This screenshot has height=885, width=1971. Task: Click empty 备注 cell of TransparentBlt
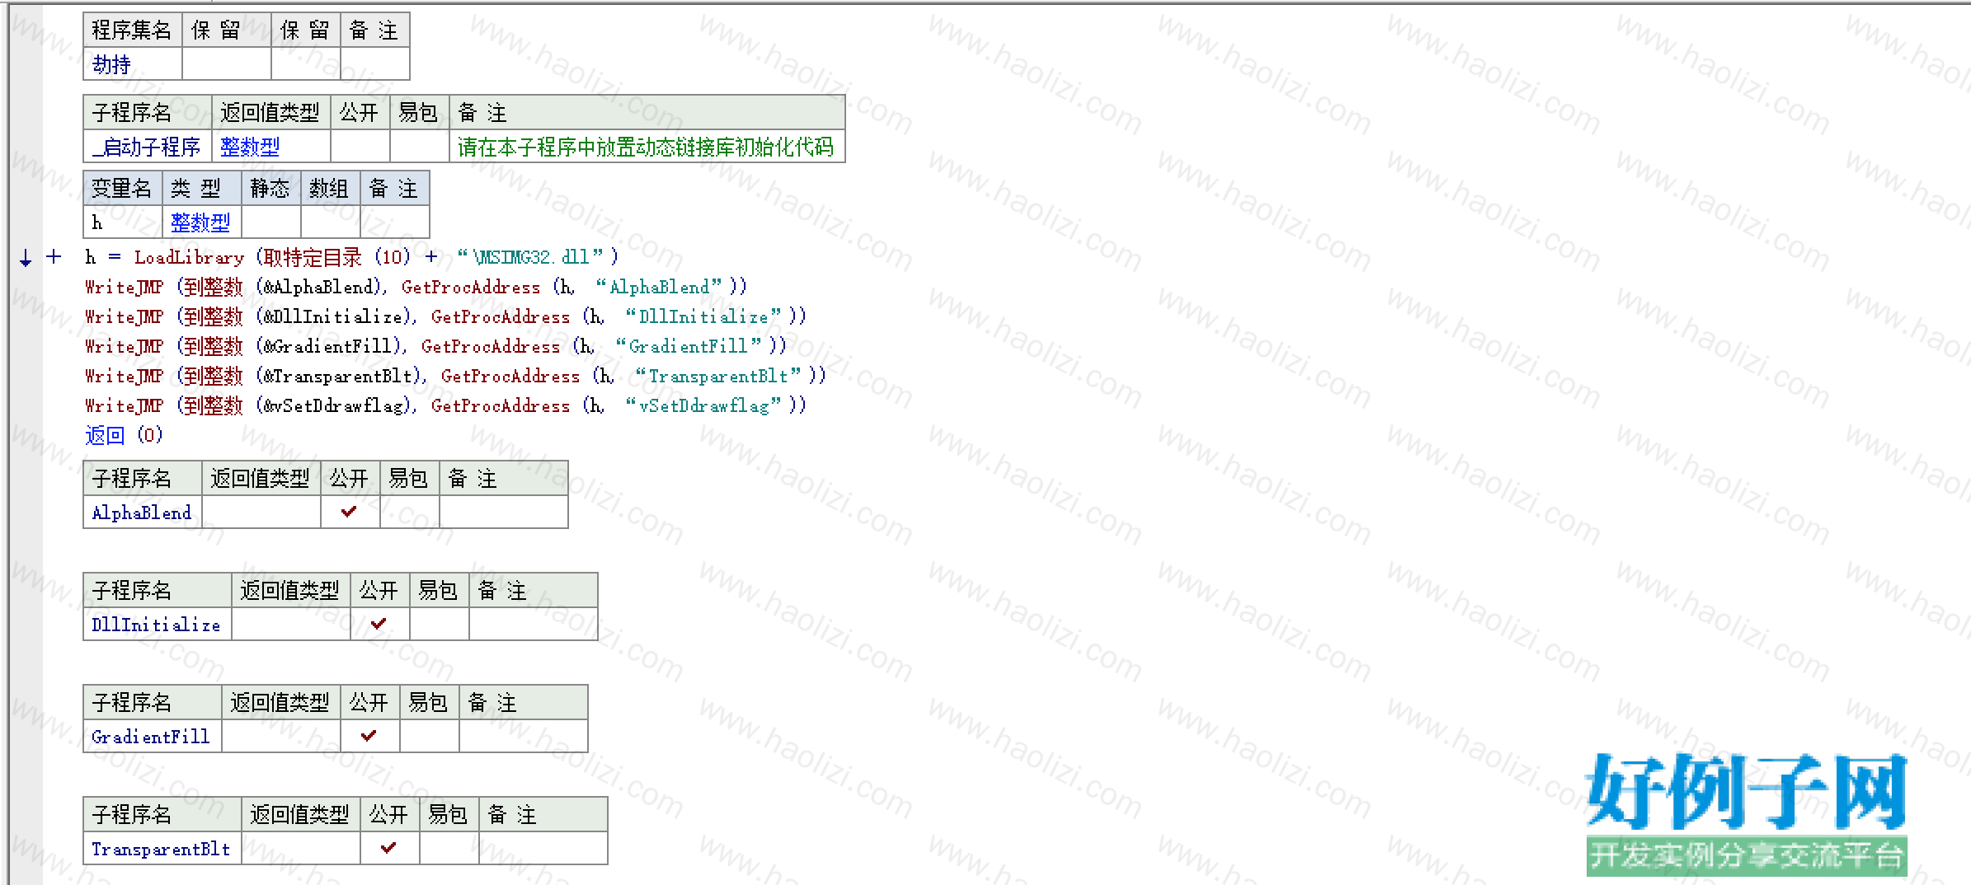[543, 848]
